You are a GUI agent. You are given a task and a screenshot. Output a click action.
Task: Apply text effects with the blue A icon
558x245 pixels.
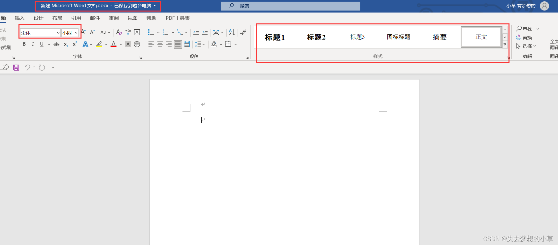[85, 44]
